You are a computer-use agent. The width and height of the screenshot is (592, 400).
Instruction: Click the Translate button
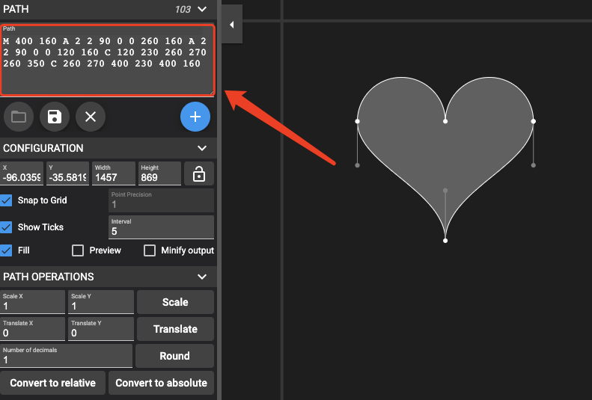click(x=175, y=329)
